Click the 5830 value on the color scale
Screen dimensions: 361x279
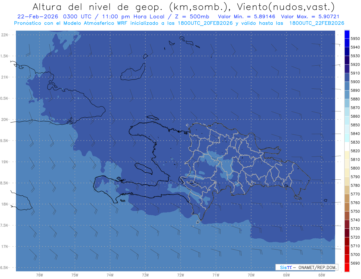(x=355, y=142)
